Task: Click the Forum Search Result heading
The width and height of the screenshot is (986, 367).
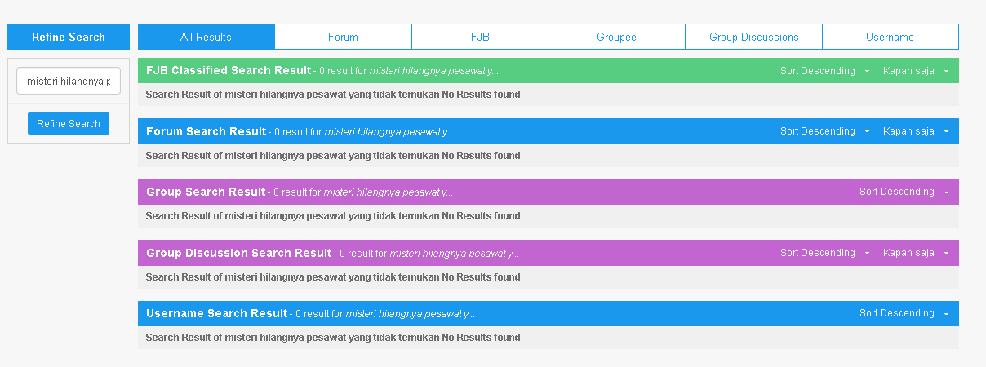Action: pos(207,131)
